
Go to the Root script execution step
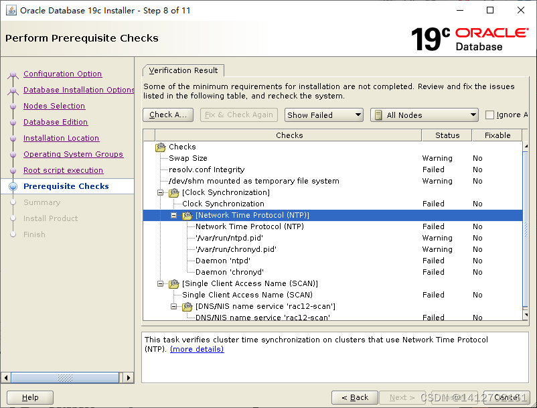64,171
